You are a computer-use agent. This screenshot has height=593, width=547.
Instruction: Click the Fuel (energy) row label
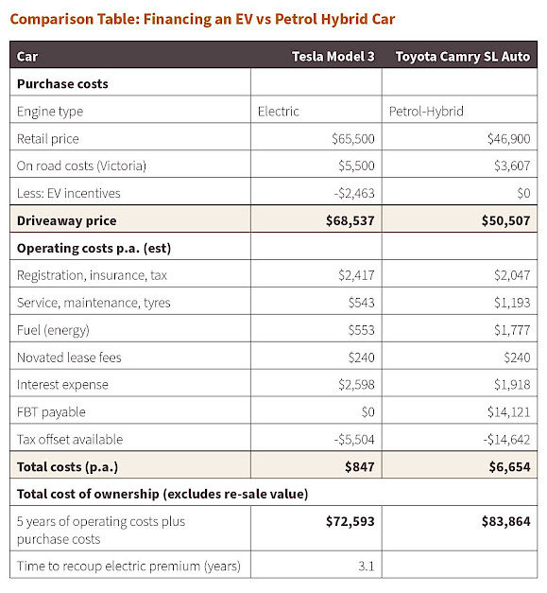(53, 330)
